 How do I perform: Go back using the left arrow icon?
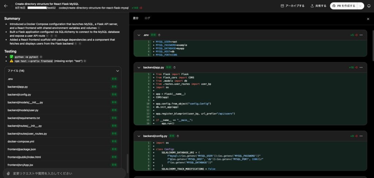6,6
